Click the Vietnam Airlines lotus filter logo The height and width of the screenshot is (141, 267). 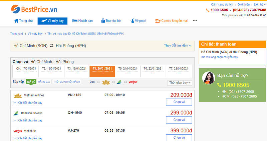[x=106, y=82]
